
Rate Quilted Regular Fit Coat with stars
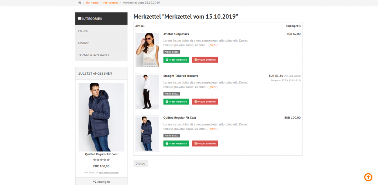[101, 160]
